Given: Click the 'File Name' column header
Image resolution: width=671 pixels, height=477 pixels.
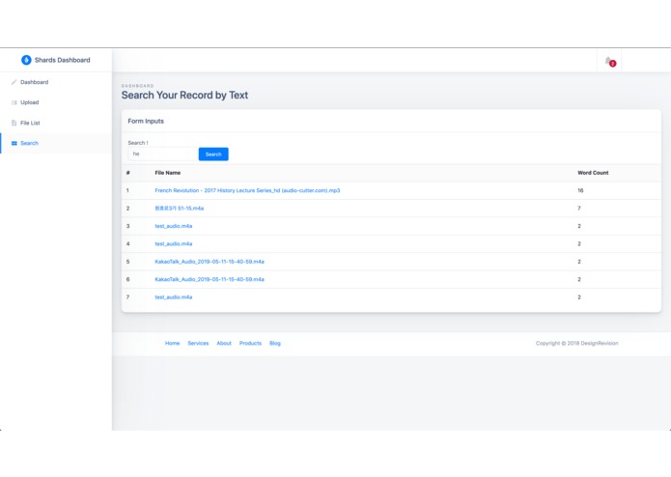Looking at the screenshot, I should point(168,173).
